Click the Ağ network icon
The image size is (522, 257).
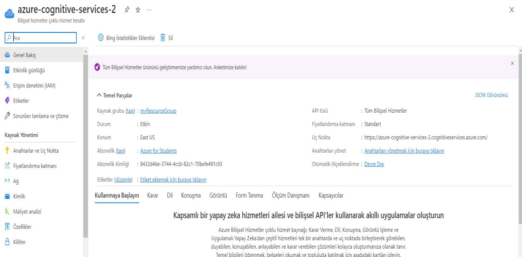(7, 181)
